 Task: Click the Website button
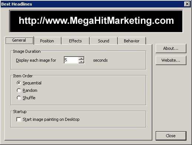click(171, 60)
